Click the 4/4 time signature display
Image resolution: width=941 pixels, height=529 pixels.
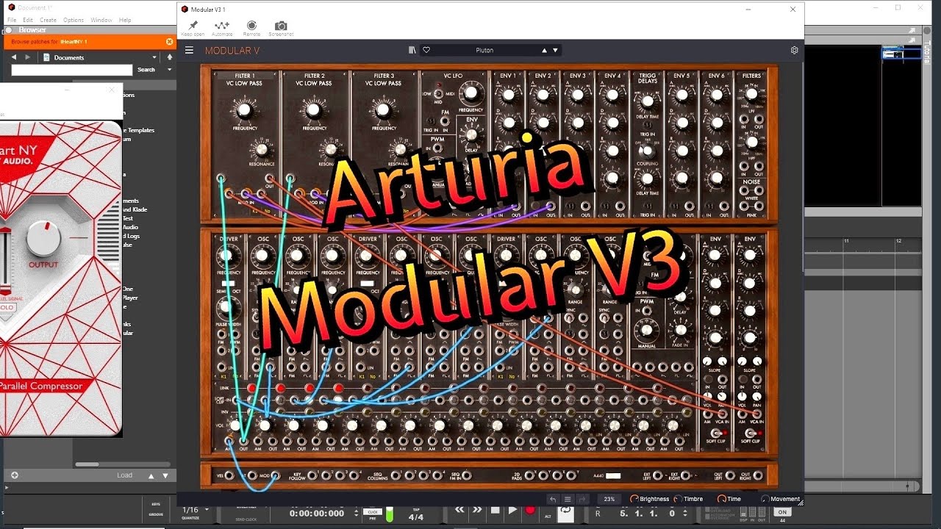[415, 517]
